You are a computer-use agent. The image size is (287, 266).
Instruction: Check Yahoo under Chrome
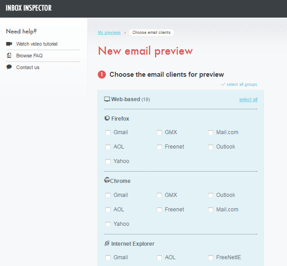click(108, 224)
